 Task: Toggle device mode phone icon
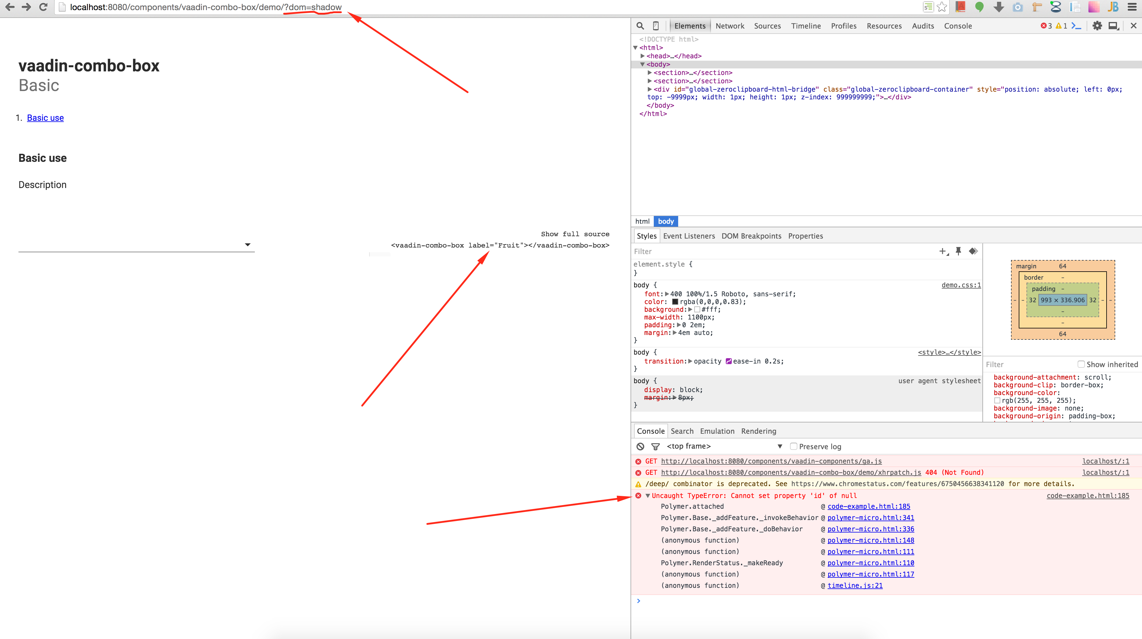point(656,26)
